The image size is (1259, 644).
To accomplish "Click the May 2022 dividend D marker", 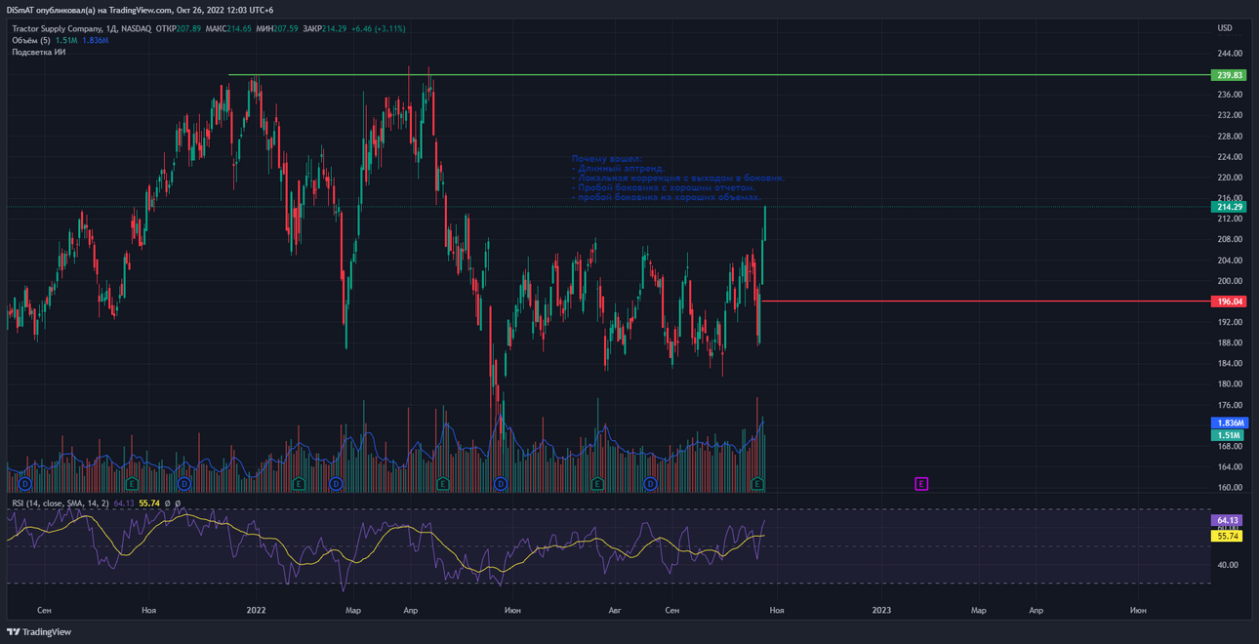I will pos(501,484).
